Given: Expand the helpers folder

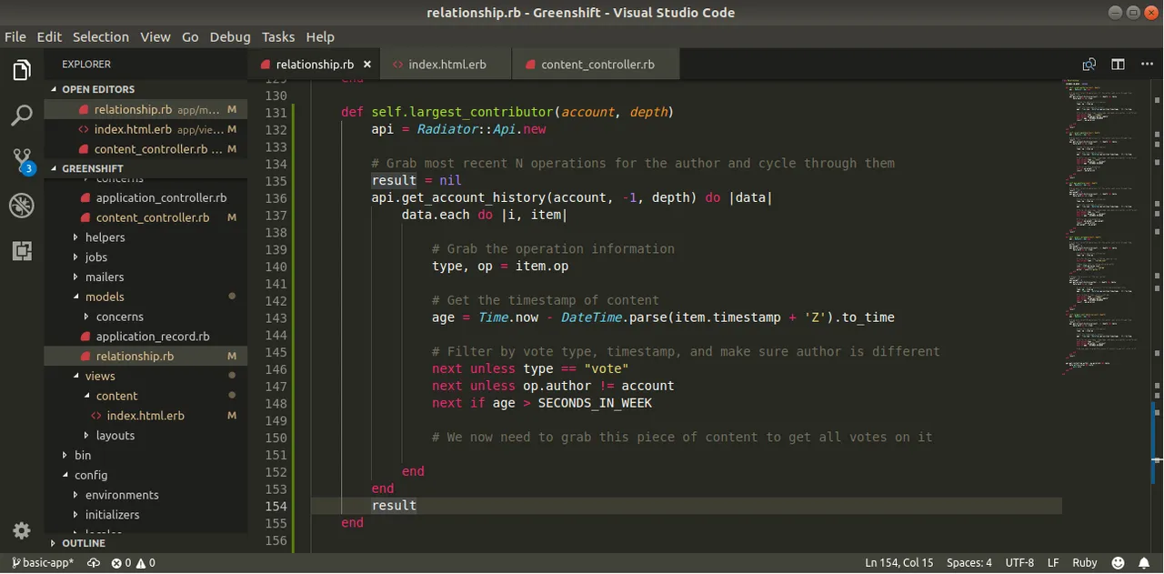Looking at the screenshot, I should (x=105, y=237).
